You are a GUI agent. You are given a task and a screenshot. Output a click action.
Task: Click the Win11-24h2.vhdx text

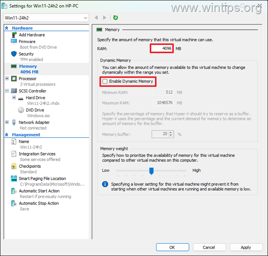(43, 103)
